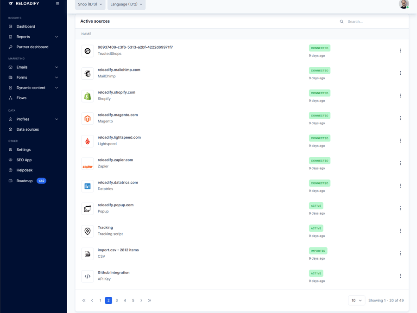Select the Github Integration code icon
The height and width of the screenshot is (313, 417).
87,276
